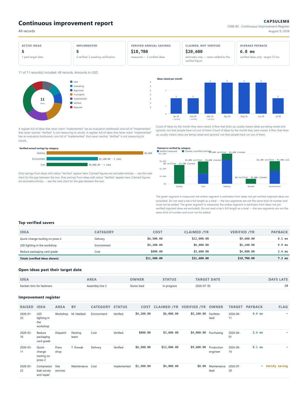Select the blue Approved legend swatch
308x399 pixels.
pos(71,90)
